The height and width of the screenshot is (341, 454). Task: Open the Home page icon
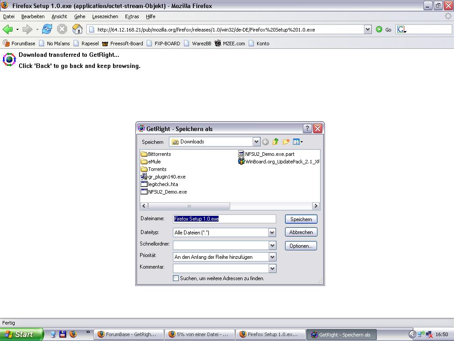[77, 29]
